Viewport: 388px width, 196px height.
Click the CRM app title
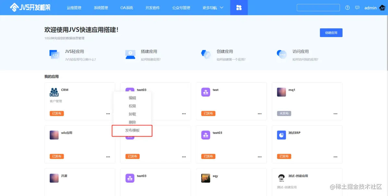point(65,90)
